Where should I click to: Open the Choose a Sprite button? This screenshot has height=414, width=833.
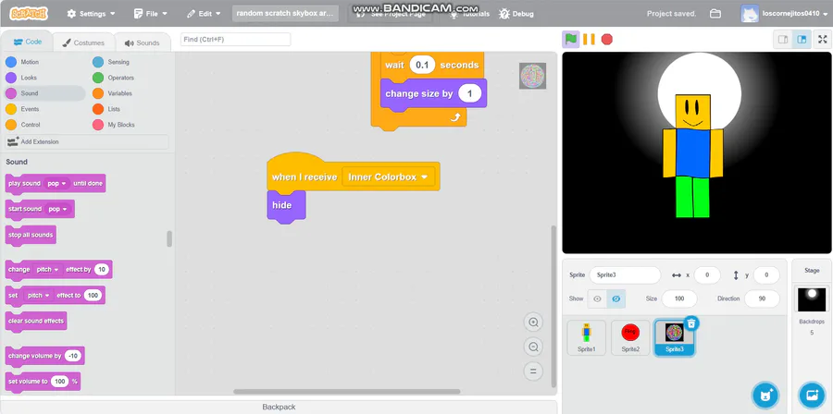click(x=765, y=395)
